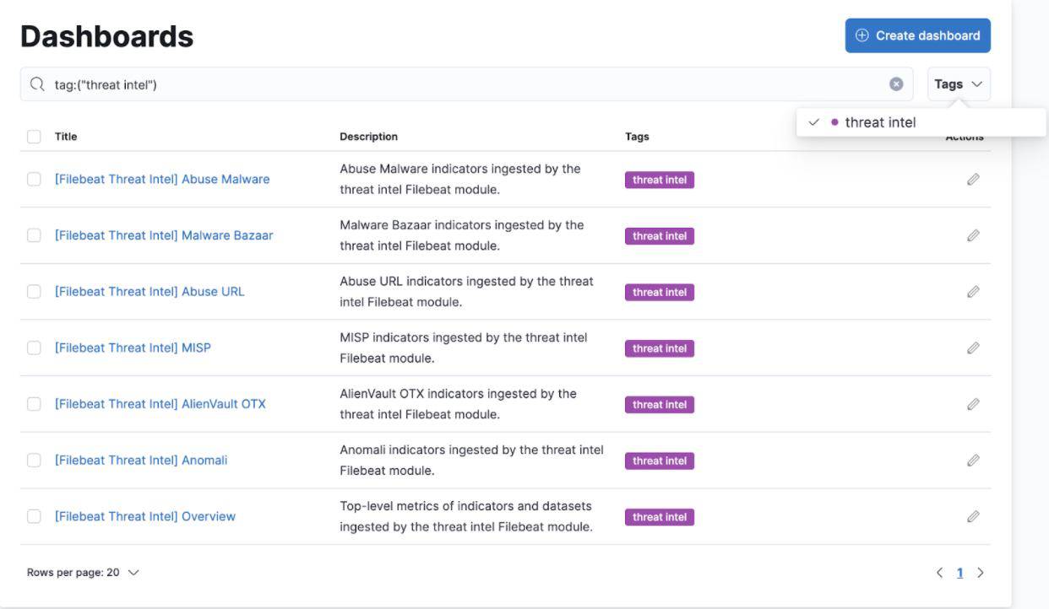Viewport: 1049px width, 609px height.
Task: Edit the Abuse URL dashboard via pencil icon
Action: [973, 292]
